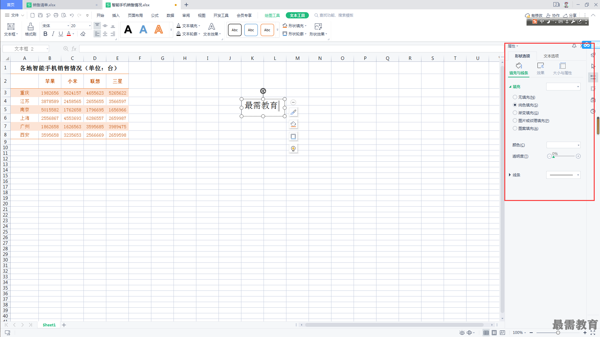Image resolution: width=600 pixels, height=337 pixels.
Task: Choose the black outlined Abc shape style
Action: pyautogui.click(x=235, y=30)
